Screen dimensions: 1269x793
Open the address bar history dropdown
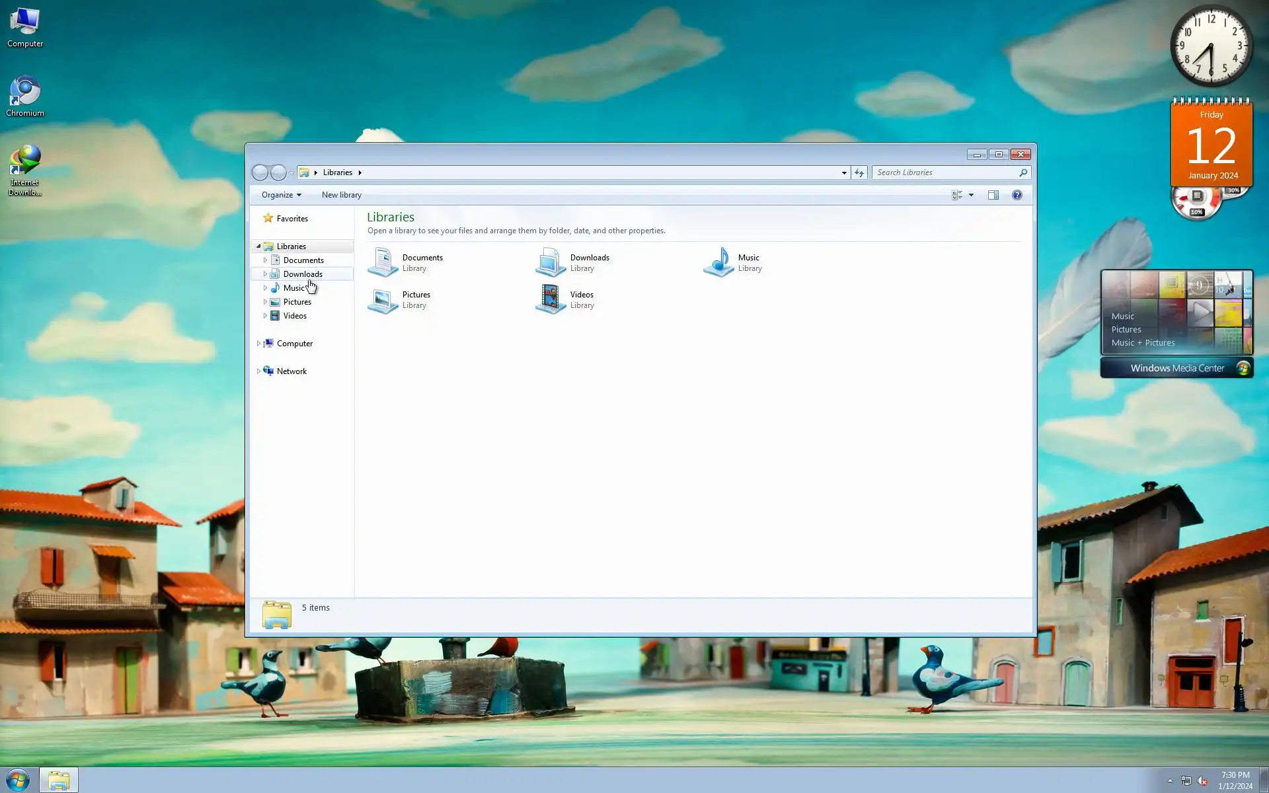click(x=844, y=172)
